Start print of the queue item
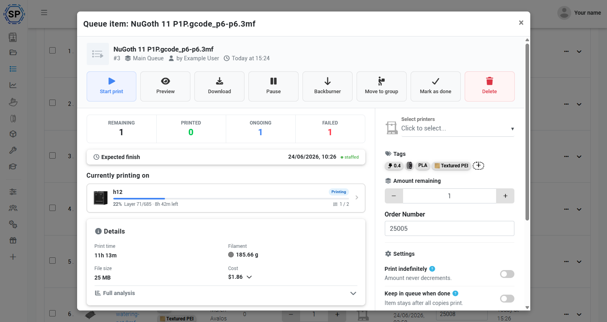Image resolution: width=607 pixels, height=322 pixels. click(x=111, y=86)
